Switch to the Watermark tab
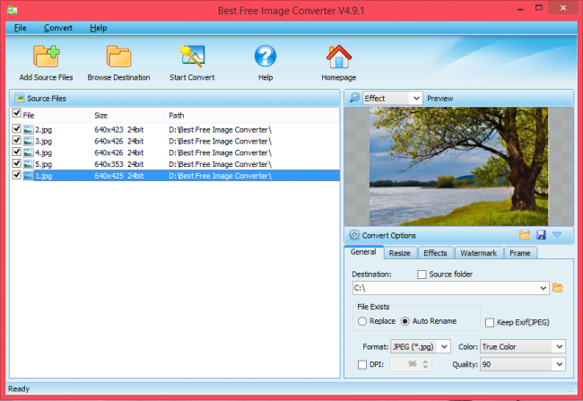The image size is (583, 401). (479, 253)
